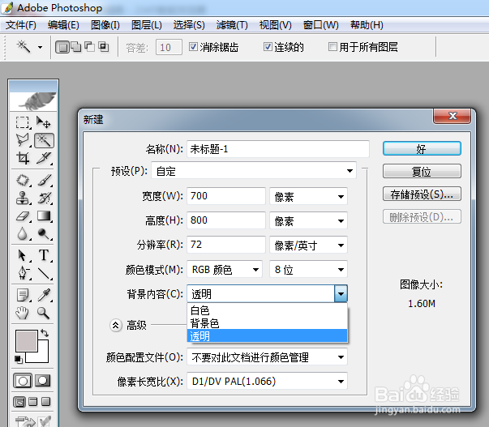Select the Pen tool
The image size is (489, 427).
coord(23,273)
